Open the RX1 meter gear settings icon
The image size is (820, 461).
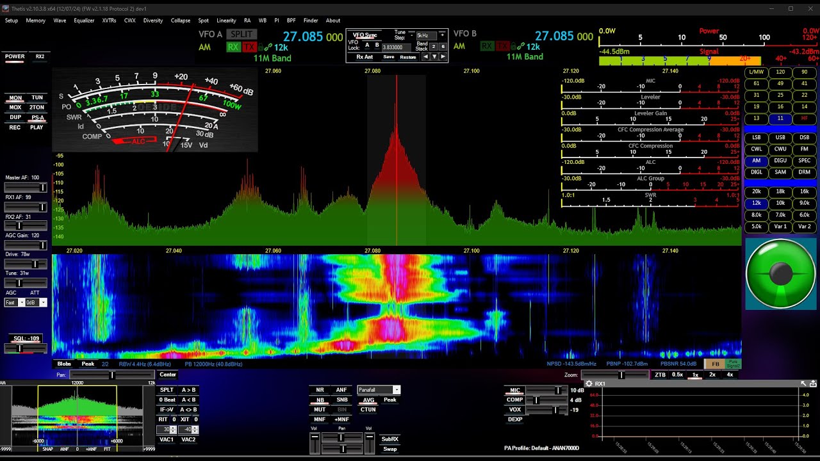[x=589, y=384]
